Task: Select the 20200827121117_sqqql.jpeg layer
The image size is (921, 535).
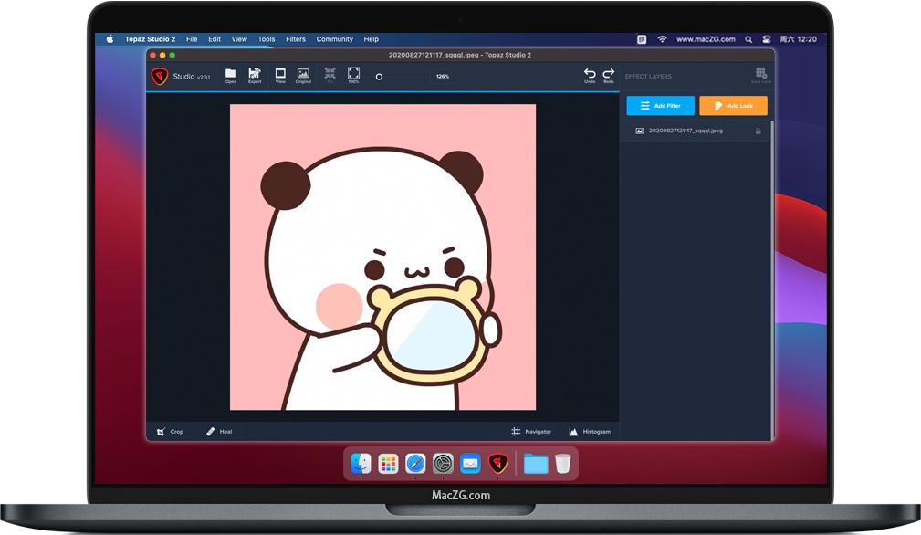Action: (x=685, y=131)
